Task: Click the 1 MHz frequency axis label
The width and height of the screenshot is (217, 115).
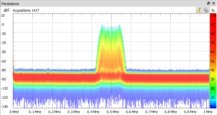Action: [x=208, y=112]
